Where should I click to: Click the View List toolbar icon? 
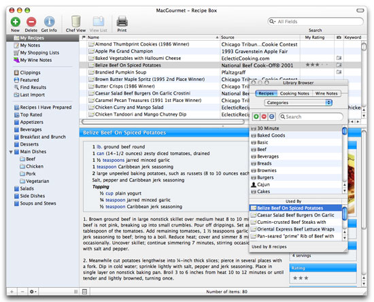pos(99,22)
